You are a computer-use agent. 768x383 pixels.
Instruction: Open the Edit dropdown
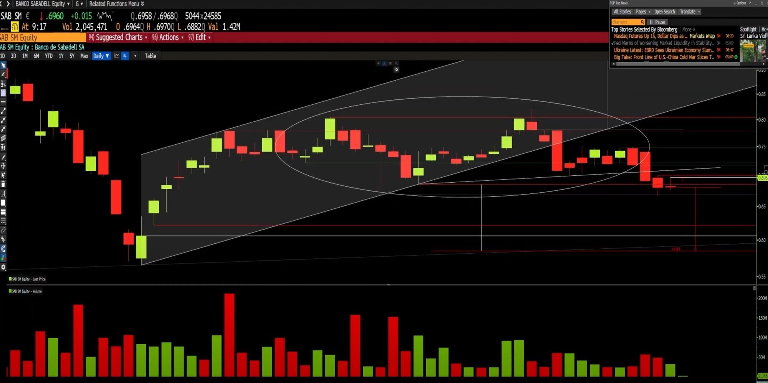[199, 37]
